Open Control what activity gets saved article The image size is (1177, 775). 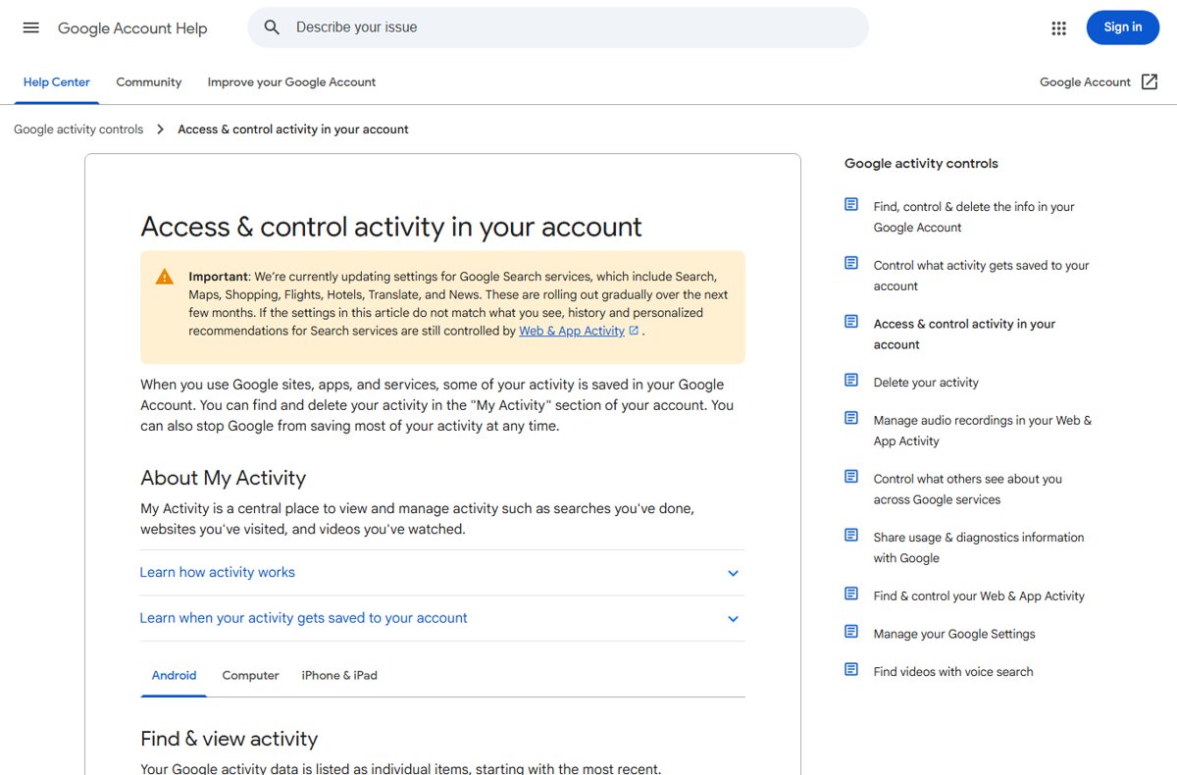pyautogui.click(x=981, y=276)
